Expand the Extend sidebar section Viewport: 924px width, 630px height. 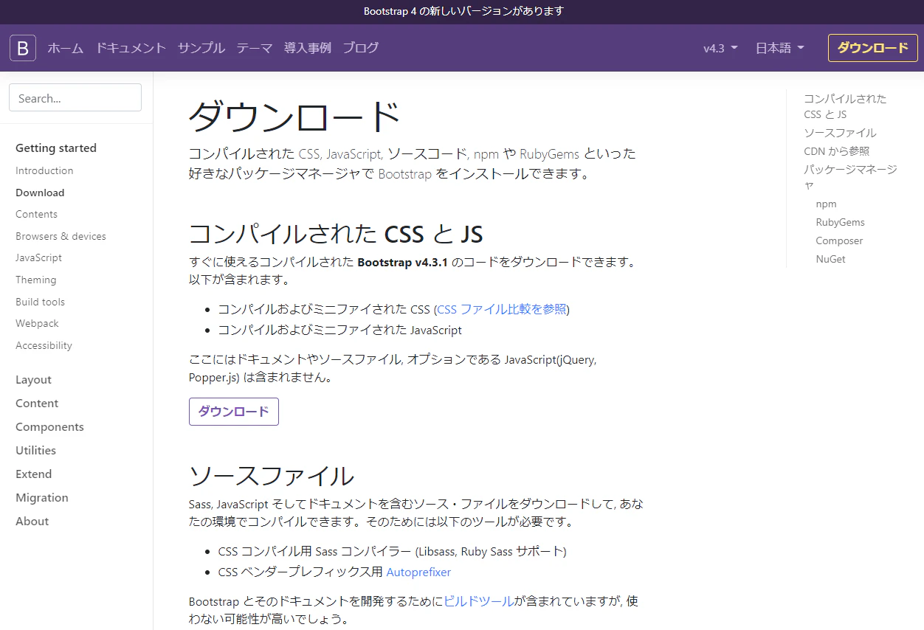point(33,474)
